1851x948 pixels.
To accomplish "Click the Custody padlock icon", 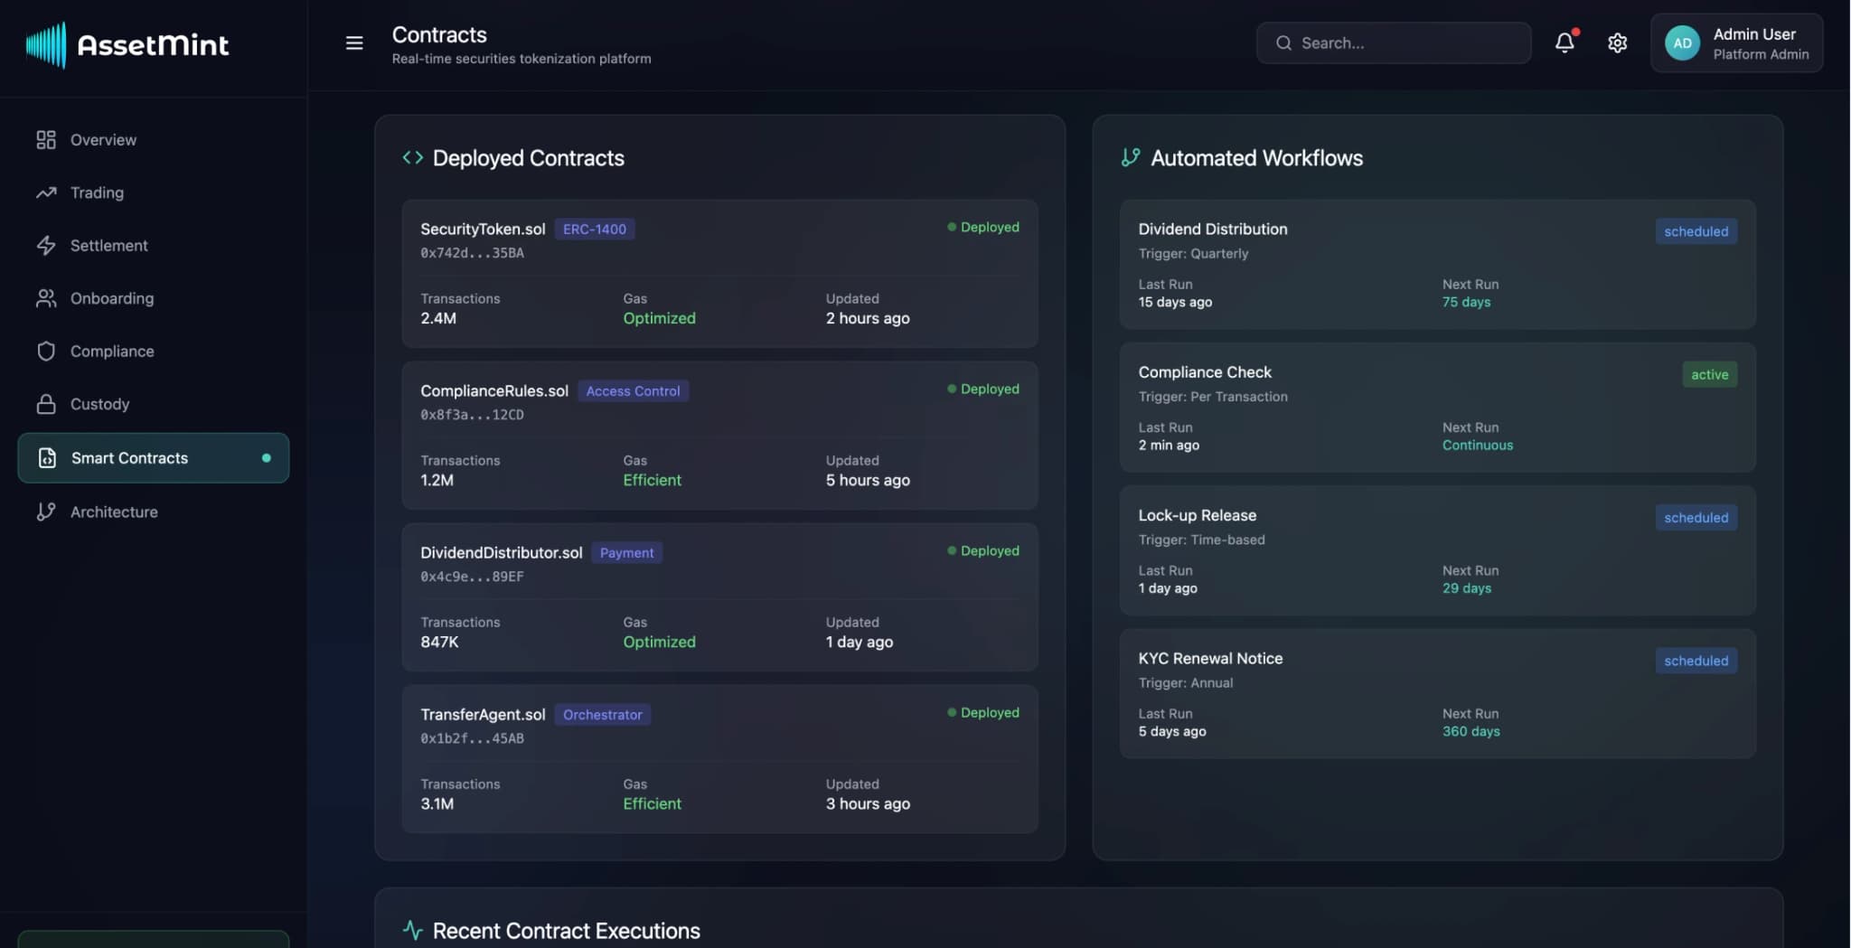I will tap(46, 404).
